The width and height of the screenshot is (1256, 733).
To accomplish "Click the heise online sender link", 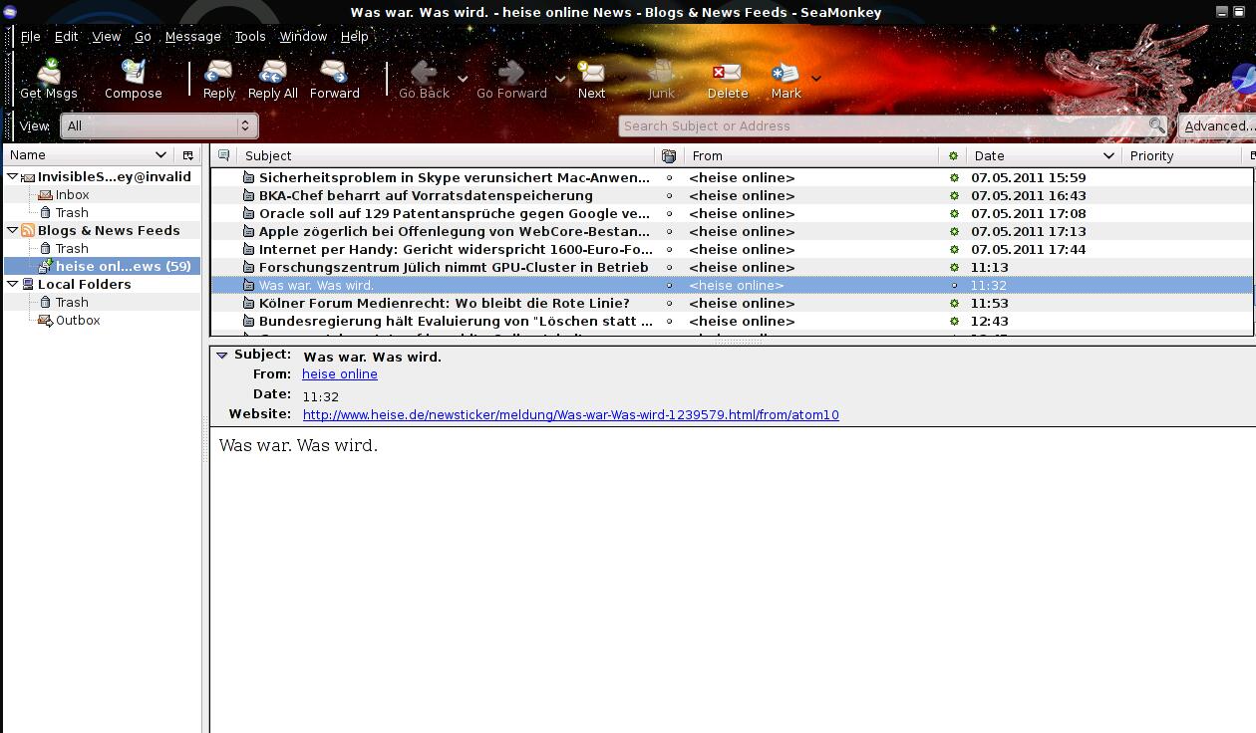I will click(x=340, y=374).
